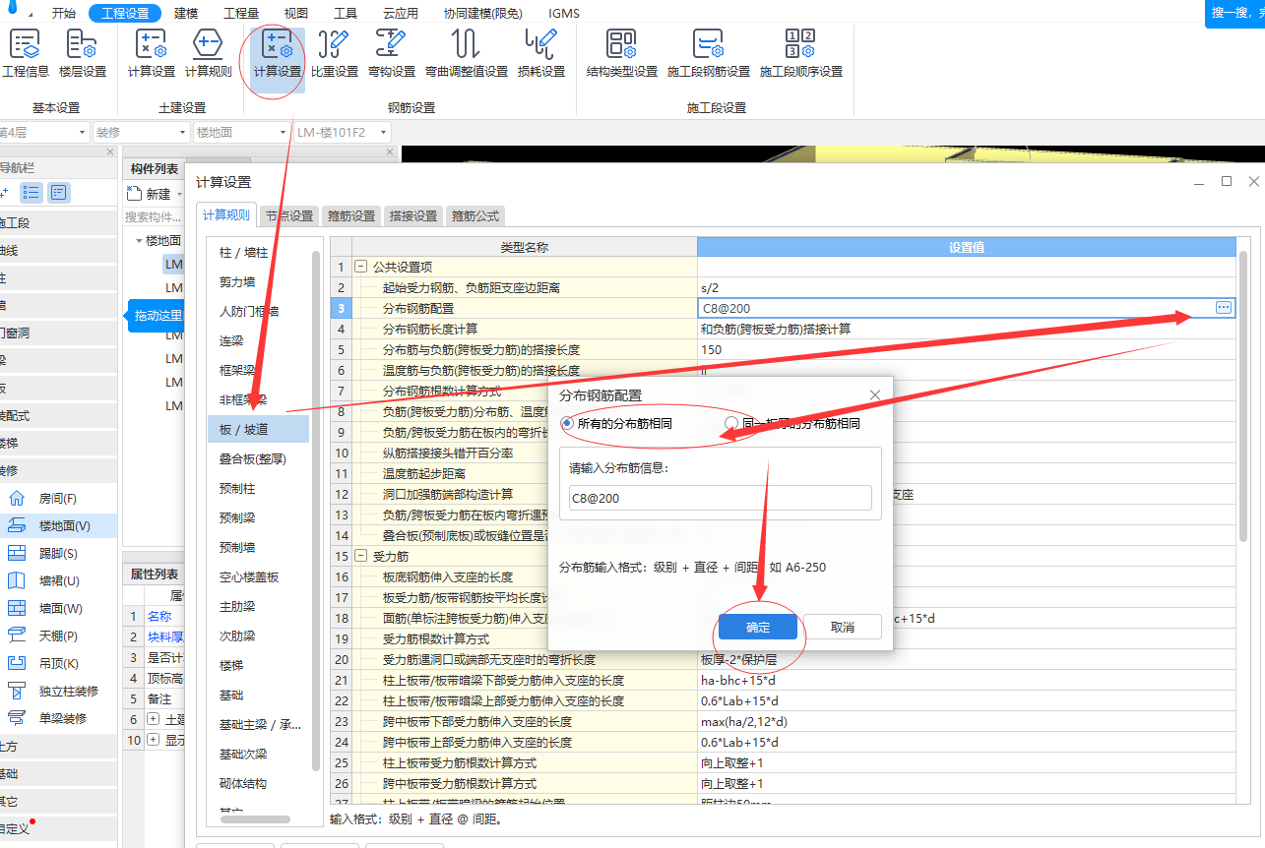Click the 分布筋信息 input field with C8@200

720,498
